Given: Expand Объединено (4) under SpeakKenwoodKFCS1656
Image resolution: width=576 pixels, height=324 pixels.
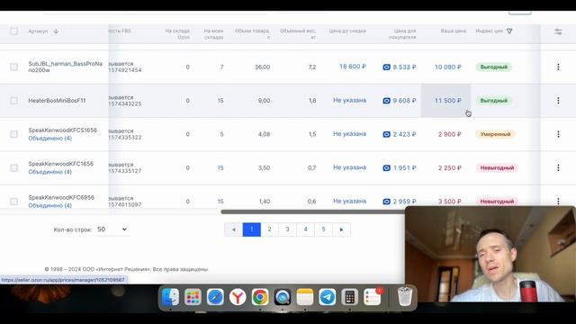Looking at the screenshot, I should [50, 138].
